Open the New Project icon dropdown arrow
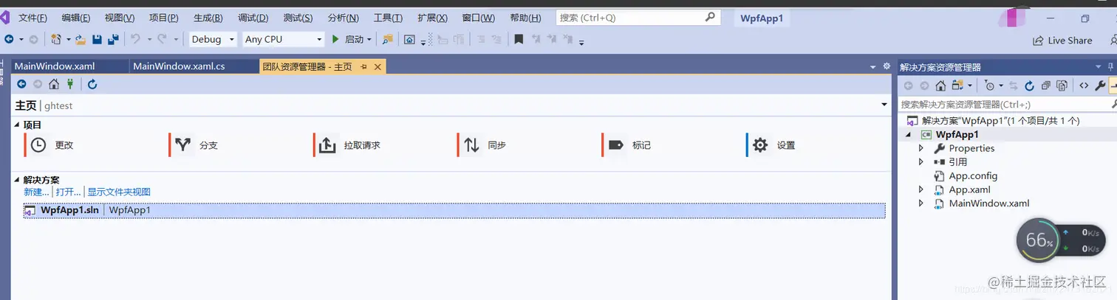The width and height of the screenshot is (1117, 300). (69, 40)
